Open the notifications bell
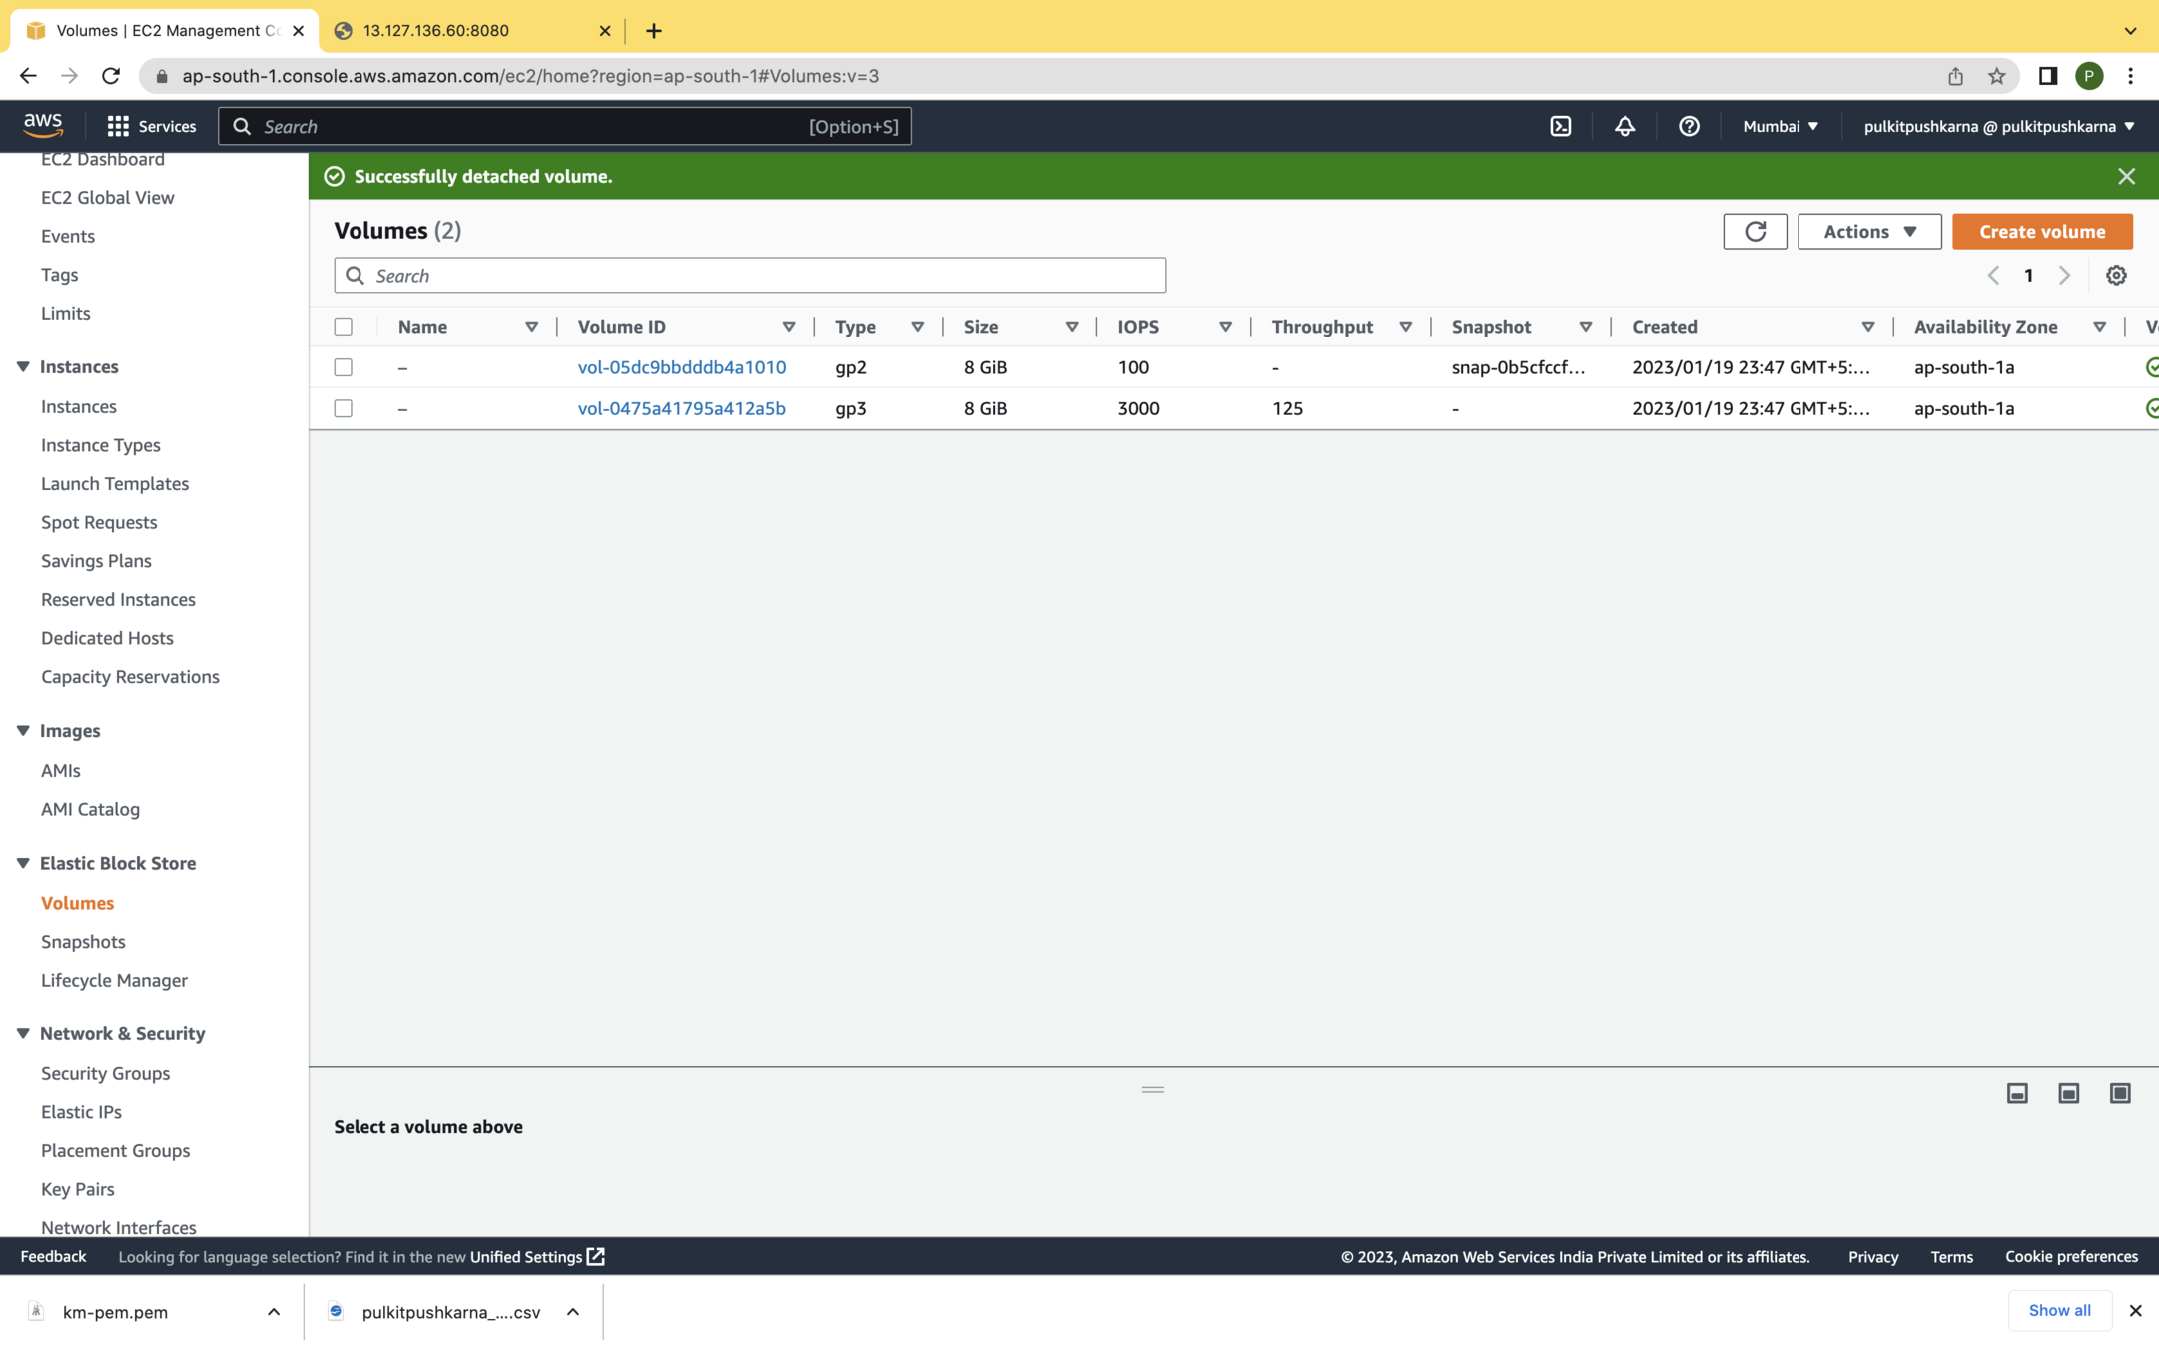Screen dimensions: 2159x1348 pyautogui.click(x=1624, y=126)
